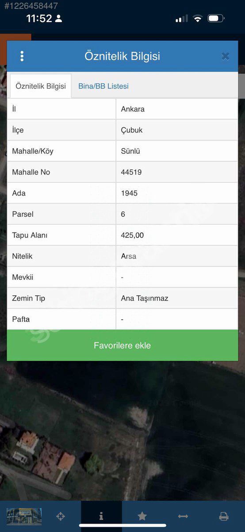Select the Çubuk district value cell
The image size is (245, 532).
point(177,130)
